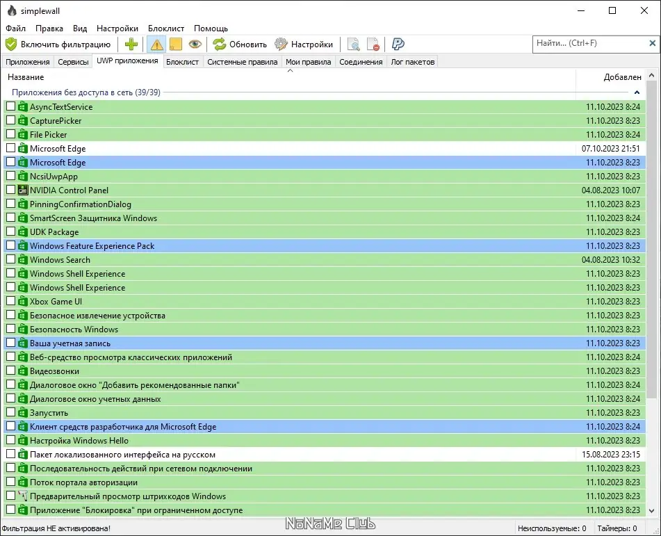Collapse the apps without network access group
Viewport: 661px width, 536px height.
tap(637, 92)
